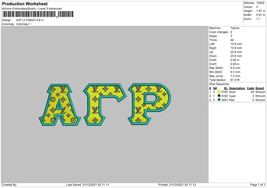Click the Right extent value 73.8 mm

click(236, 48)
